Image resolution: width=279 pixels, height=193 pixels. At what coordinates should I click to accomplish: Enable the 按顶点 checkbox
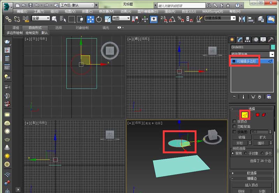tap(235, 121)
